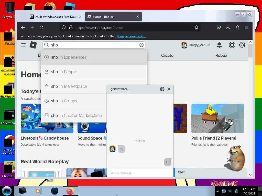
Task: View site info via padlock icon
Action: pyautogui.click(x=71, y=28)
